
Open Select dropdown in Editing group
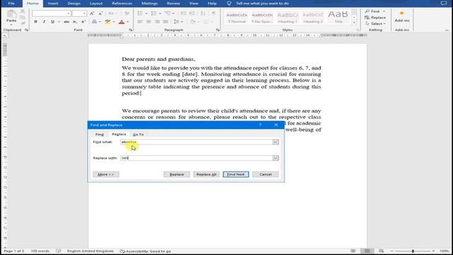376,23
